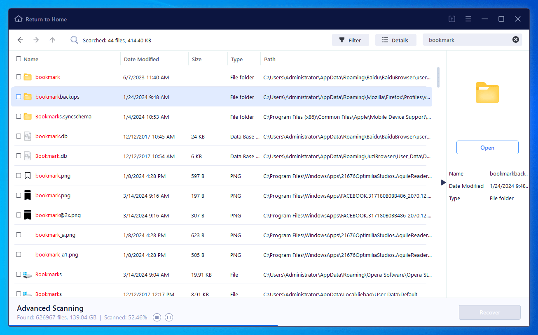Viewport: 538px width, 335px height.
Task: Pause the Advanced Scanning with the pause icon
Action: coord(169,317)
